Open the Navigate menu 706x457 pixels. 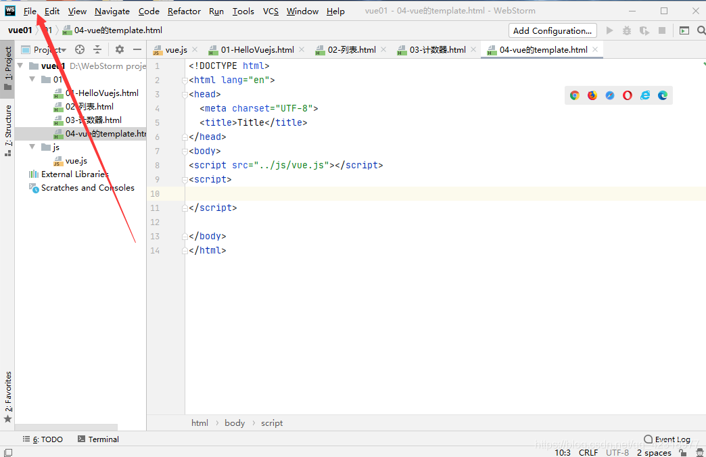[x=112, y=11]
